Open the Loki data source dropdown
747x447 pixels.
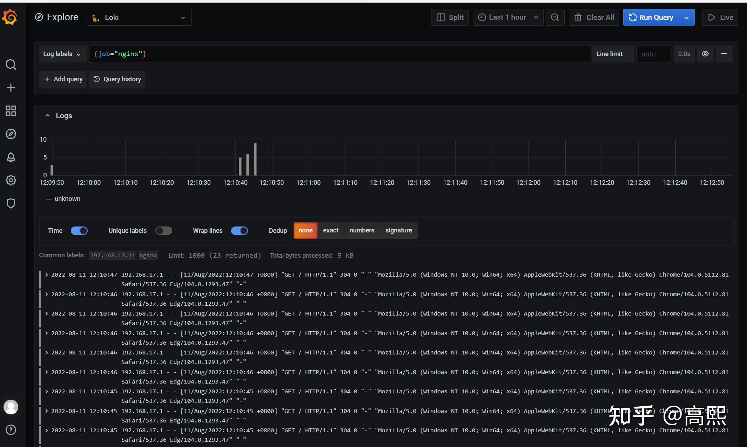pyautogui.click(x=139, y=18)
